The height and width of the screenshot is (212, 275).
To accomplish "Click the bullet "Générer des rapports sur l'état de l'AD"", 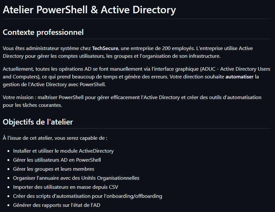I will (x=59, y=205).
